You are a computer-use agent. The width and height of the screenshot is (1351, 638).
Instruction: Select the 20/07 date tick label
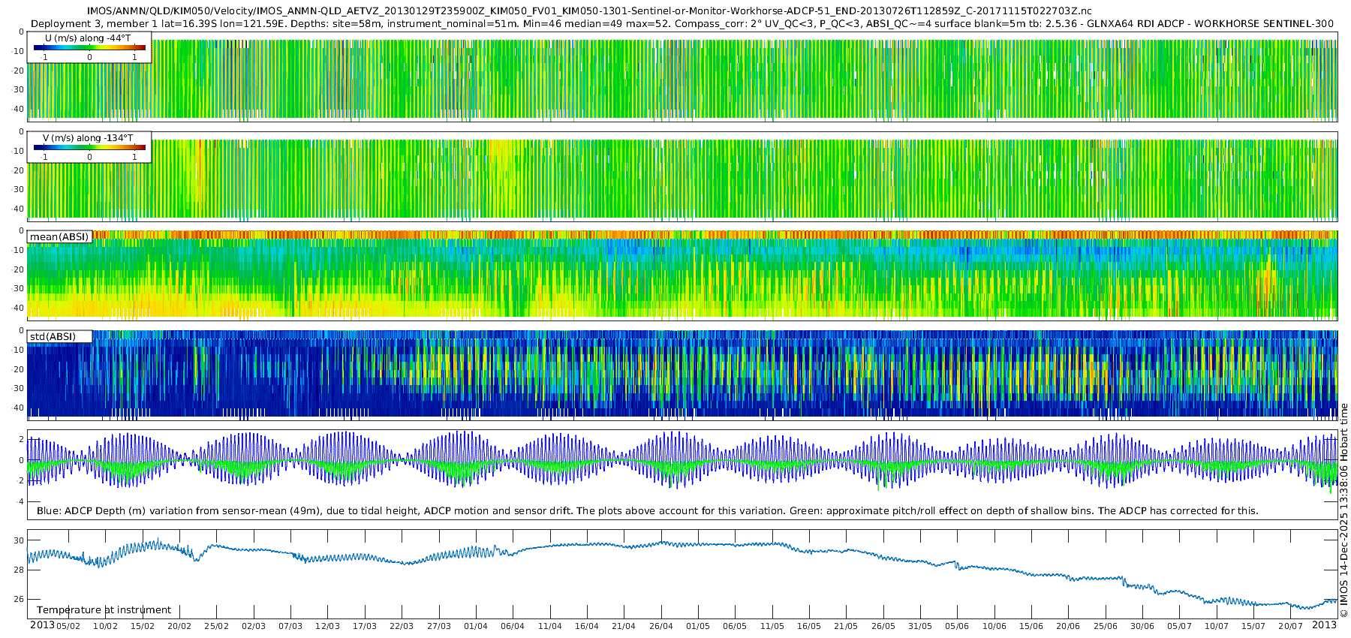(1290, 626)
